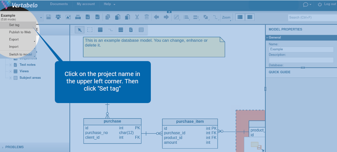Open the Zoom dropdown
Viewport: 337px width, 152px height.
pyautogui.click(x=226, y=18)
